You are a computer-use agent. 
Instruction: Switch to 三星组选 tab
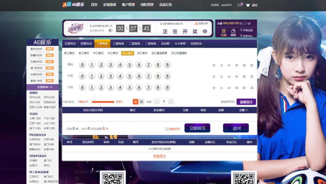(x=118, y=44)
